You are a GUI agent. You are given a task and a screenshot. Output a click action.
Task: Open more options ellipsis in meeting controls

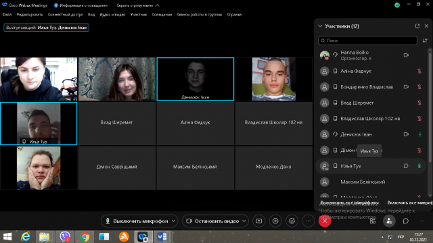pos(309,221)
